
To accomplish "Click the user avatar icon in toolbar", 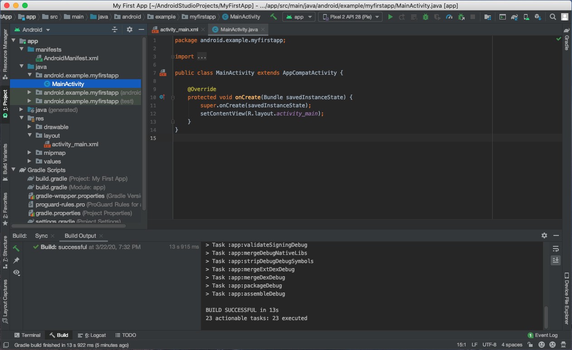I will coord(565,17).
